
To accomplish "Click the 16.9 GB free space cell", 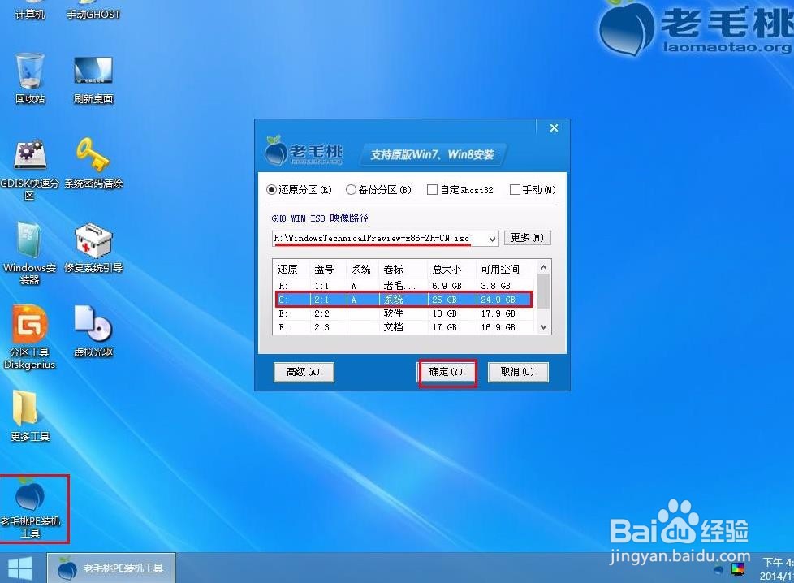I will 498,327.
